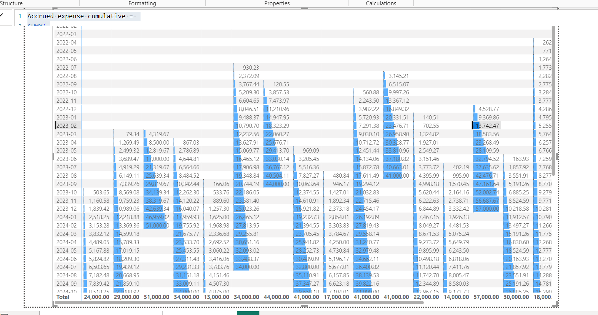This screenshot has width=598, height=315.
Task: Click the cell value 32,800.00
Action: pos(307,267)
